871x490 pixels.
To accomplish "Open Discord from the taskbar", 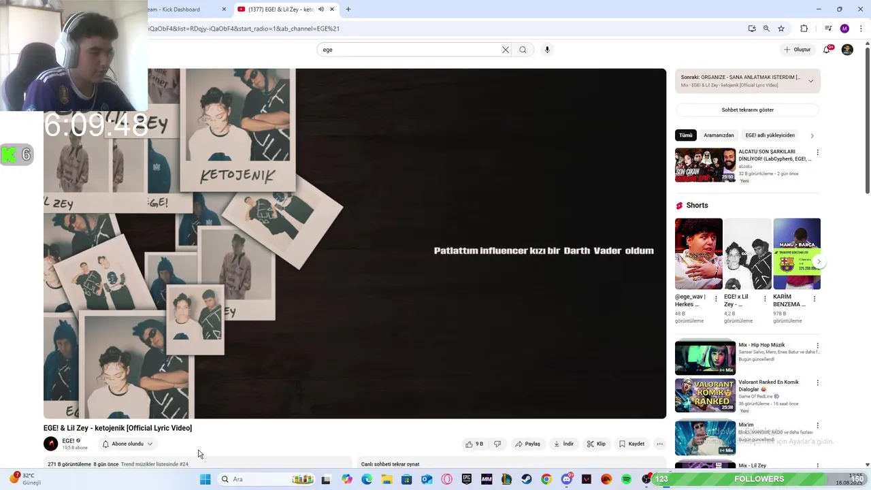I will coord(566,479).
